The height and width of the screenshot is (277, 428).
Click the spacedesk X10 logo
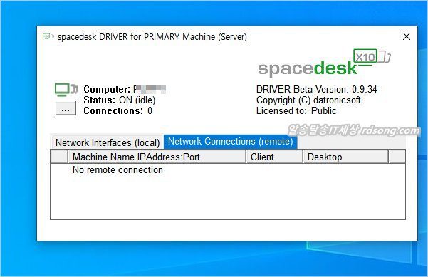click(x=324, y=63)
